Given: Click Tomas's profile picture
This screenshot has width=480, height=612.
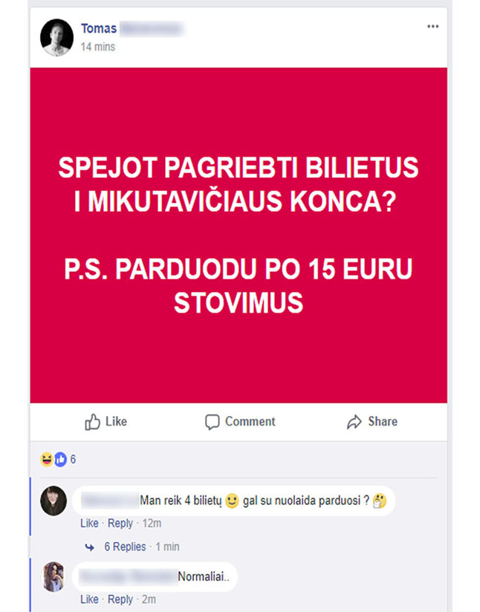Looking at the screenshot, I should [57, 37].
